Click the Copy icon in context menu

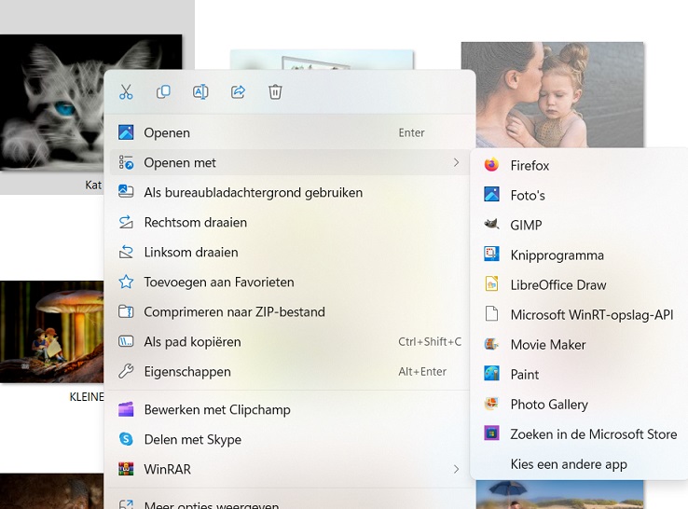[x=163, y=91]
